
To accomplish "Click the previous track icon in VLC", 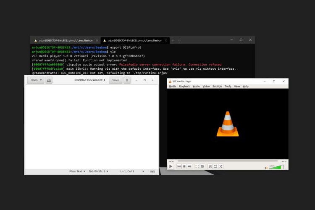I will coord(179,166).
